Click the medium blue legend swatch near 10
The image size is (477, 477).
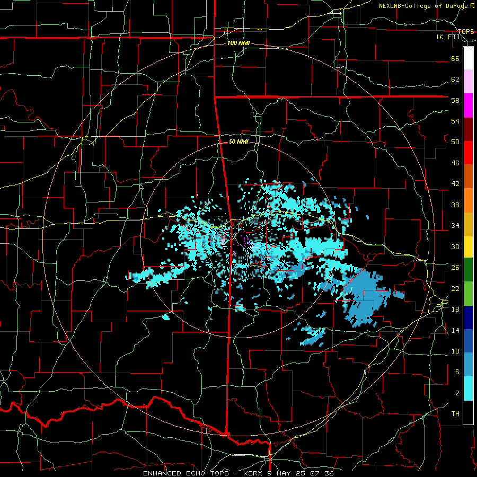pos(468,341)
